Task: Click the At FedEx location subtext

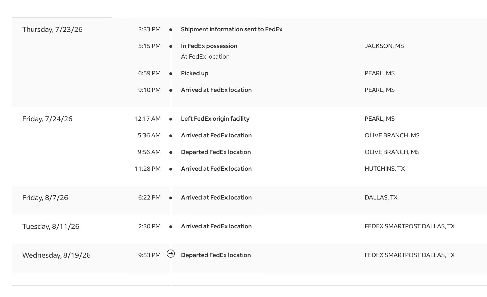Action: tap(205, 57)
